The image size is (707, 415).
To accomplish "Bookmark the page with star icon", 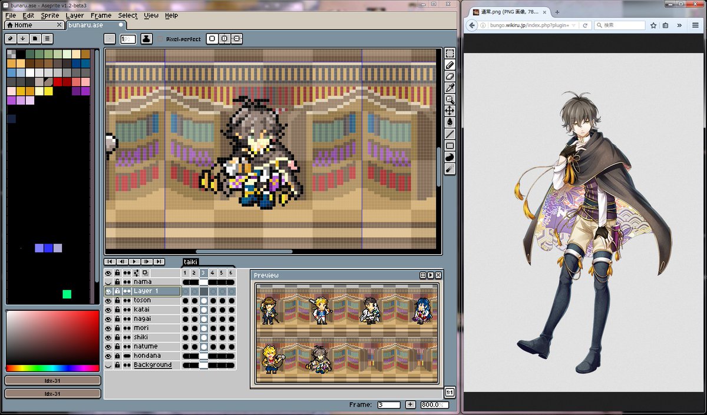I will (x=653, y=25).
